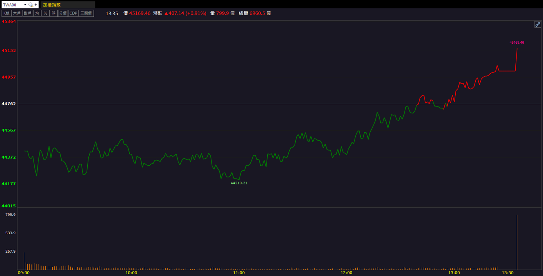Viewport: 543px width, 276px height.
Task: Click the 267.9 volume axis label
Action: 10,251
